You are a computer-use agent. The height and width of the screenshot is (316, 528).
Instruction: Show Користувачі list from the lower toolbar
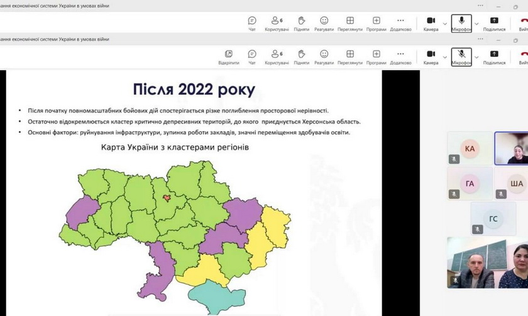click(x=277, y=57)
